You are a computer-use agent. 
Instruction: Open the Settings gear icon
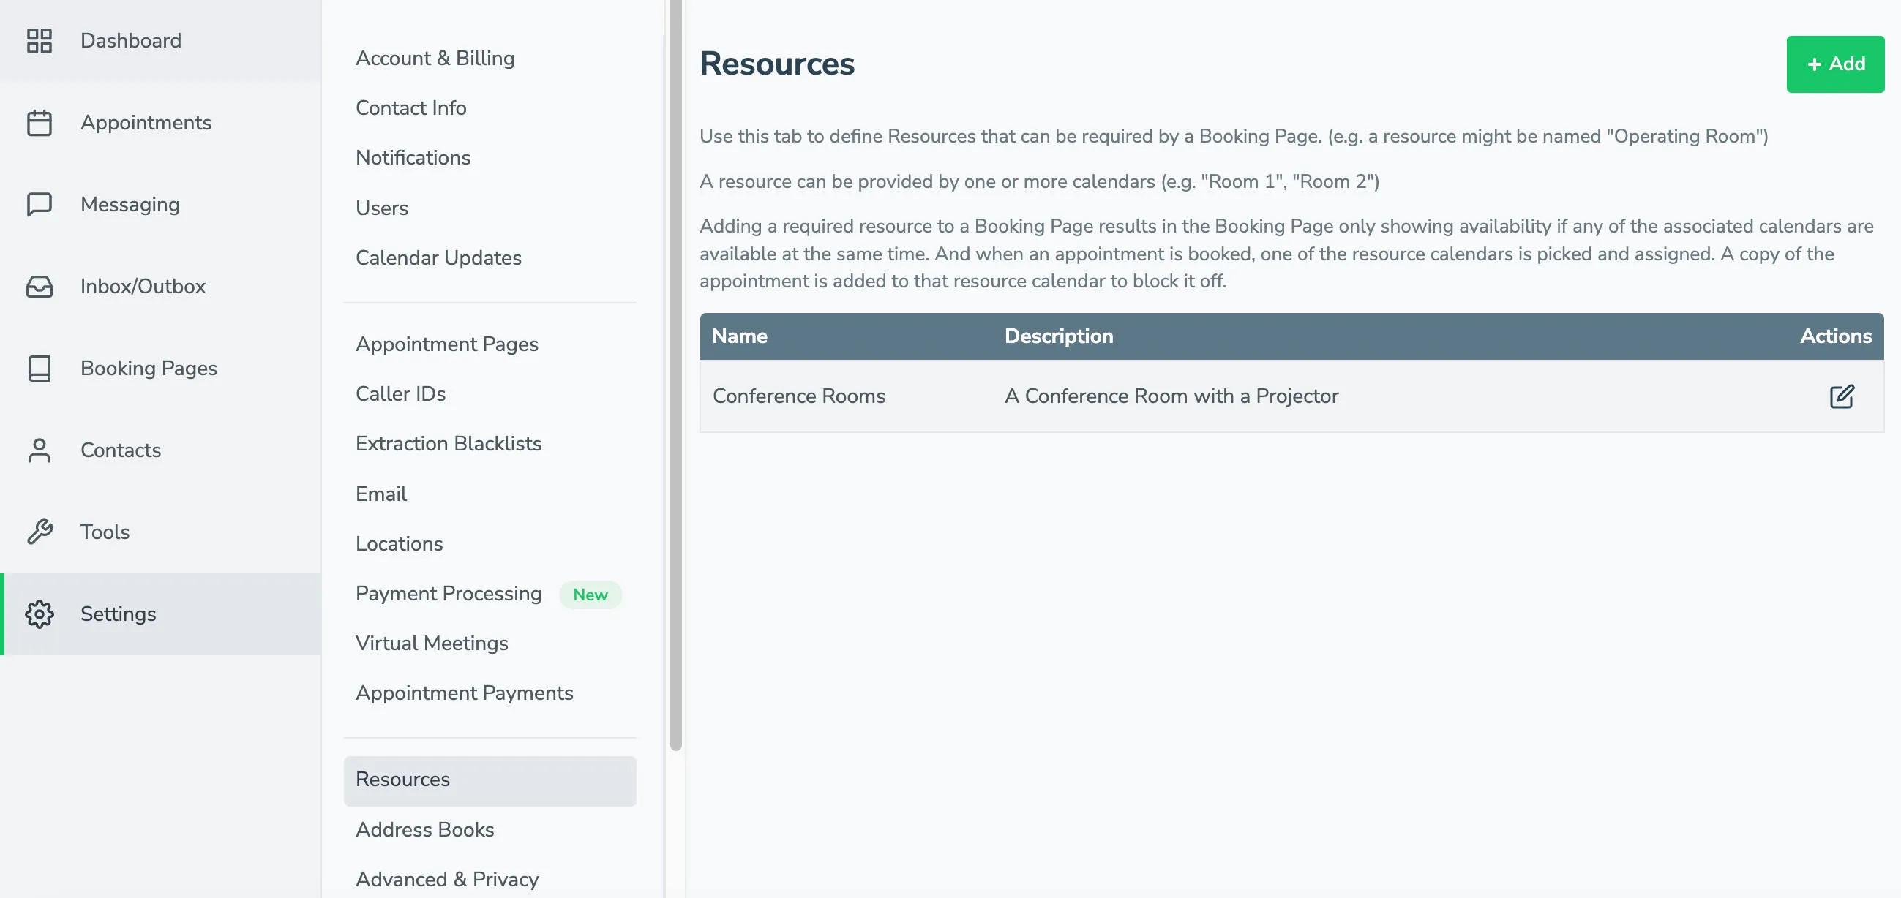pos(39,614)
